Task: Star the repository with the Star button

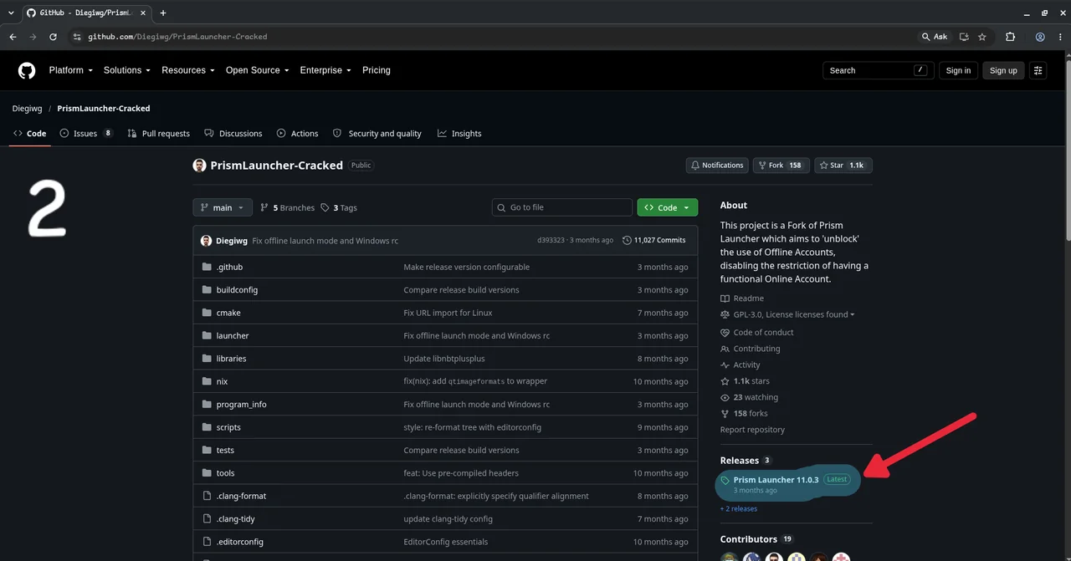Action: click(x=843, y=166)
